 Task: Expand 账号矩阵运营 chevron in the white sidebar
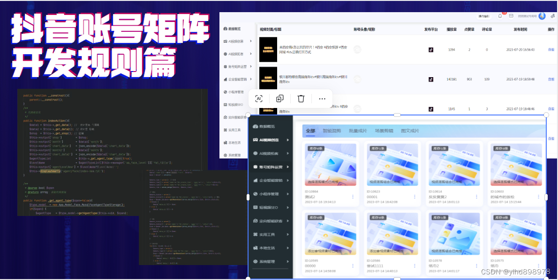[251, 66]
